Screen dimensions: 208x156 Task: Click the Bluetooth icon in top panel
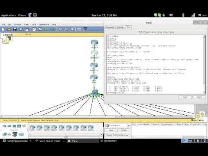coord(183,15)
